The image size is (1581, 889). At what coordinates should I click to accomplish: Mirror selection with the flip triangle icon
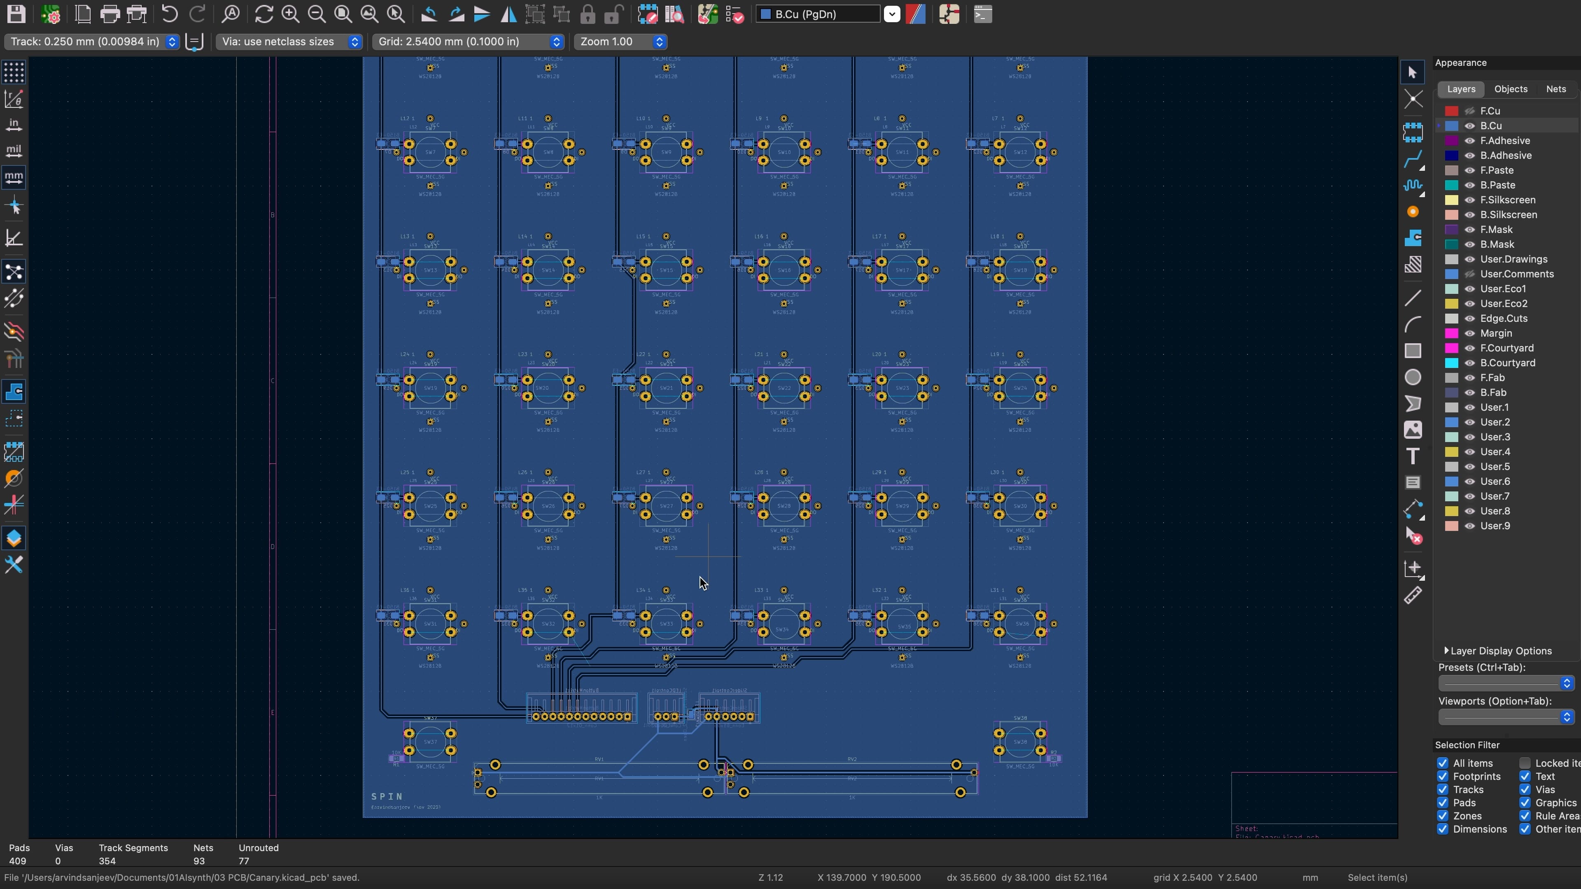pos(509,14)
